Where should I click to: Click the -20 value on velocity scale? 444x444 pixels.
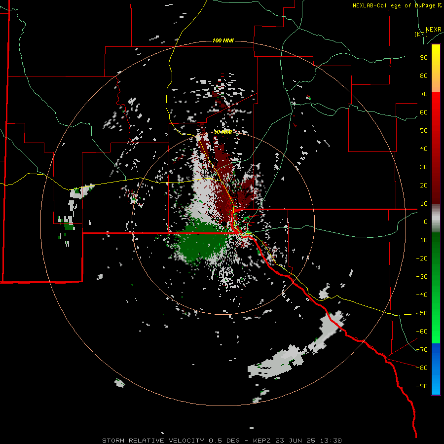click(422, 258)
